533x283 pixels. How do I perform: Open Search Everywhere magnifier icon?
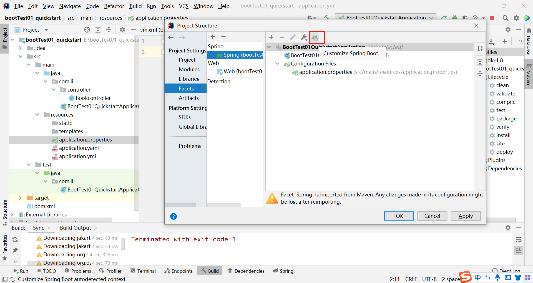[x=506, y=18]
